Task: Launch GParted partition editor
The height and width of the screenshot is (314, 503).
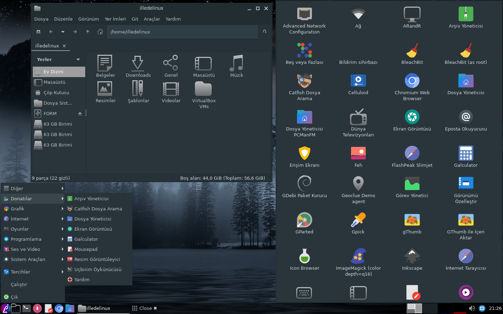Action: point(304,224)
